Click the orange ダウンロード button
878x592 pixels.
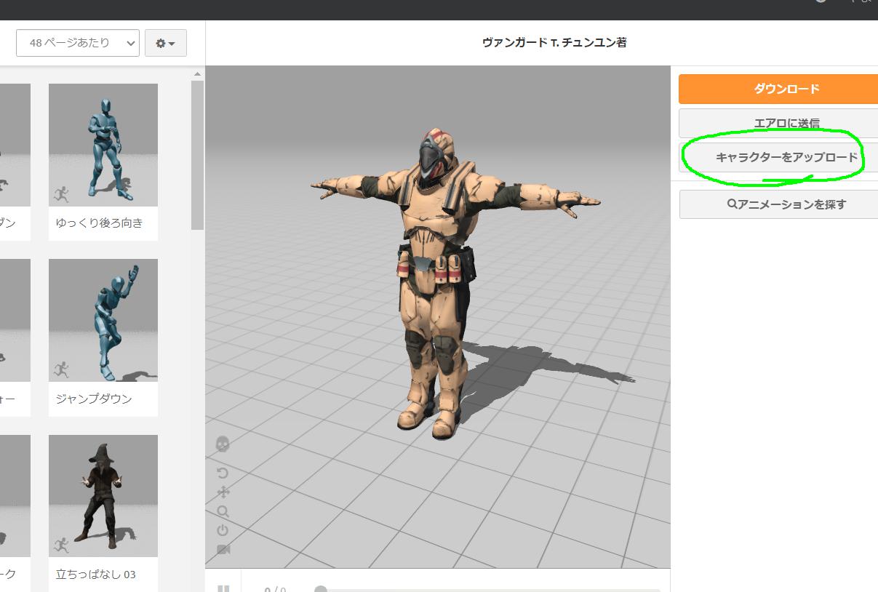click(x=778, y=89)
